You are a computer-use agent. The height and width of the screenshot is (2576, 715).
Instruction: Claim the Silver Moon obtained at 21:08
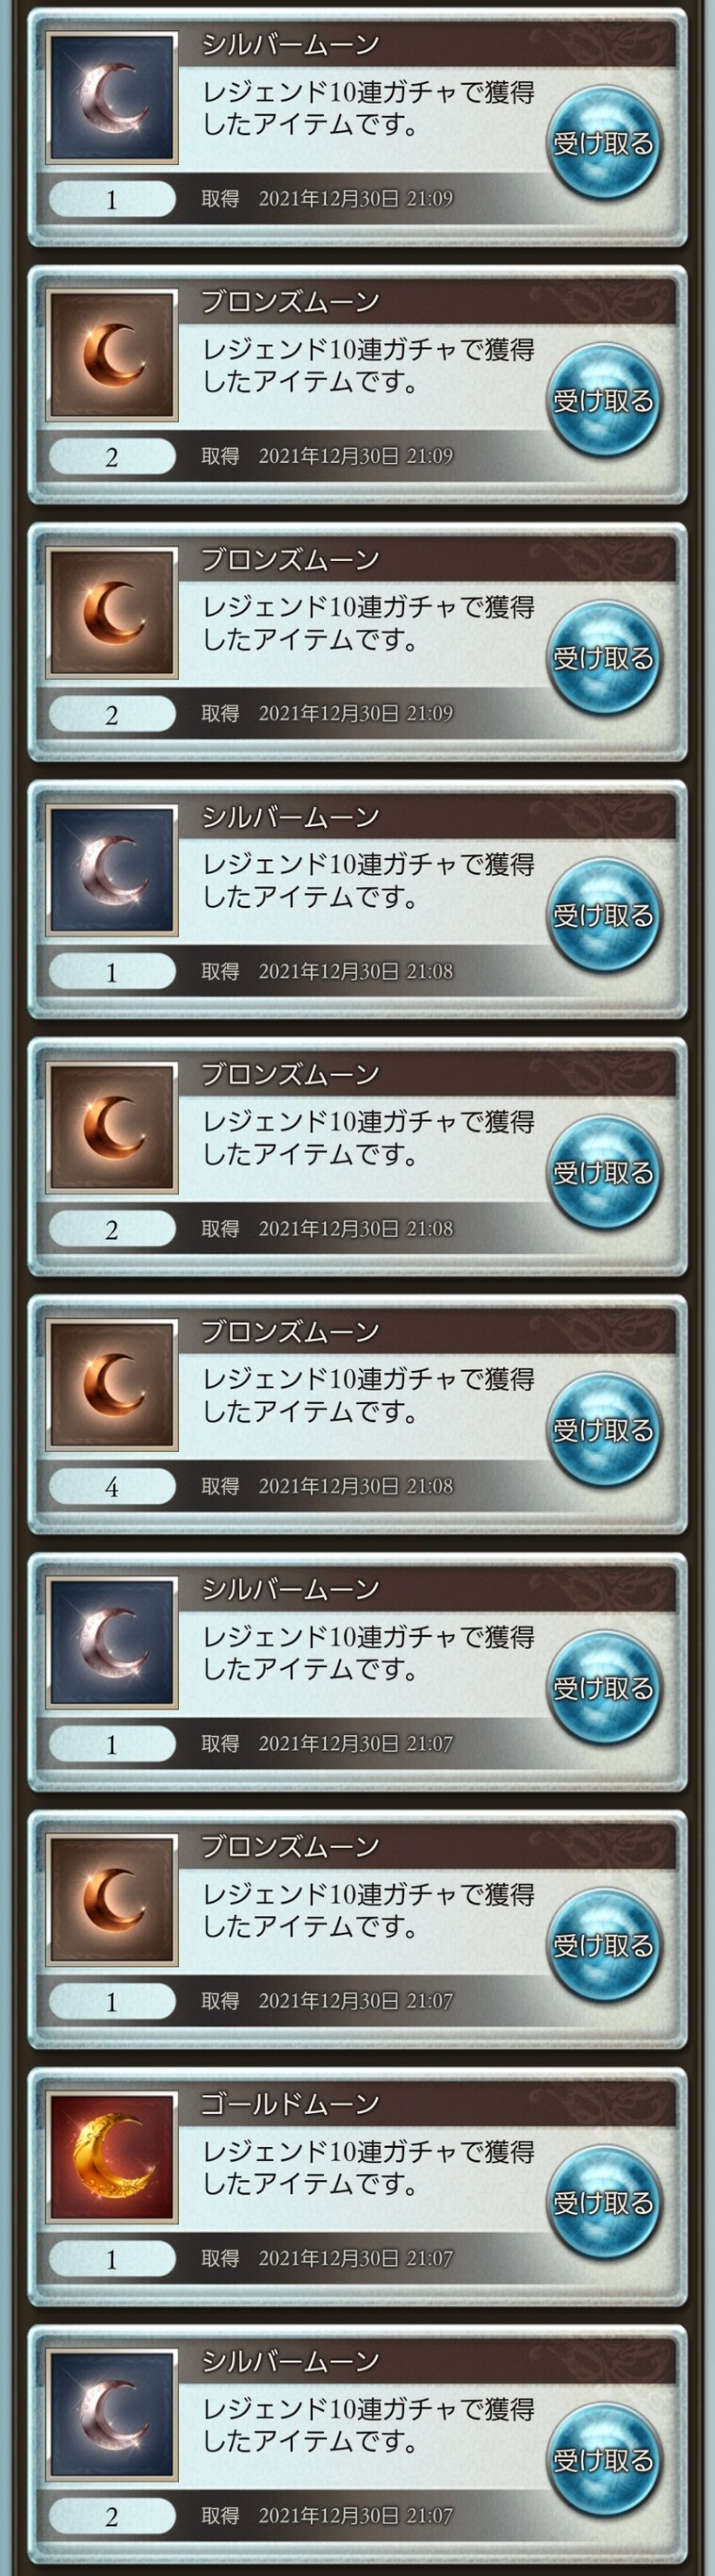603,915
